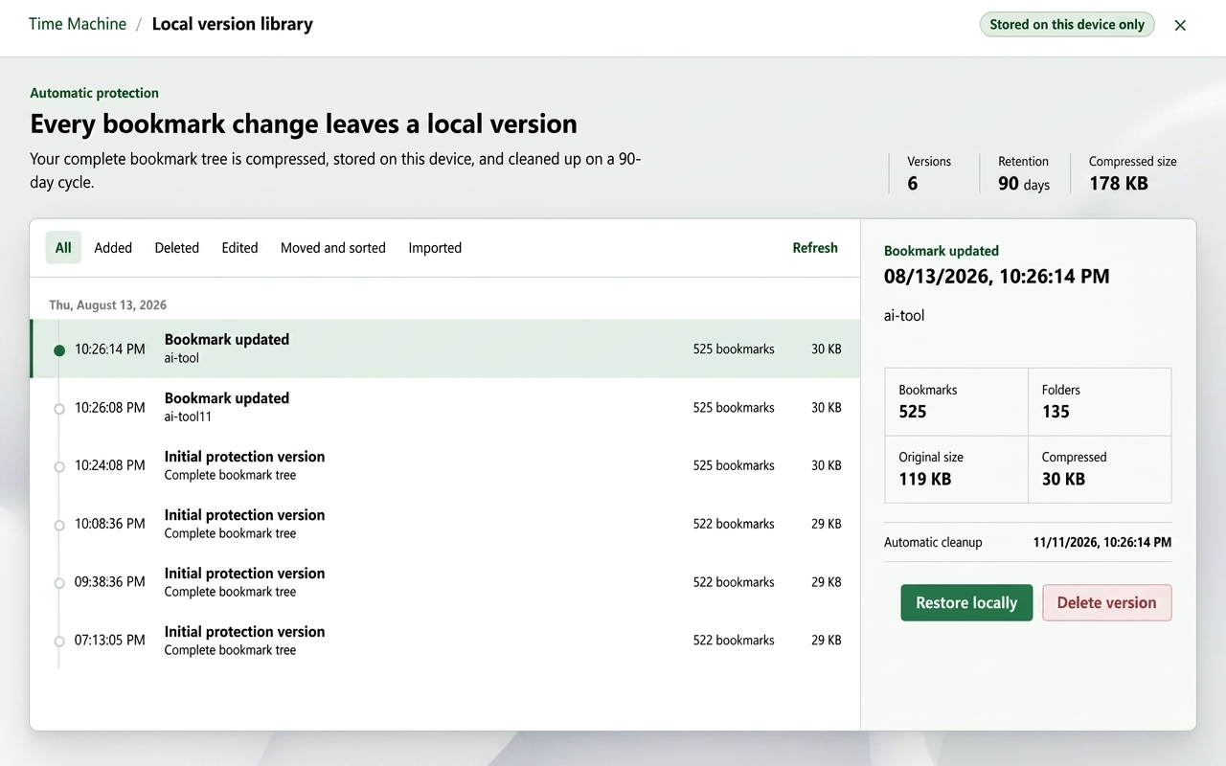Switch to the Added filter tab
Image resolution: width=1226 pixels, height=766 pixels.
tap(113, 248)
